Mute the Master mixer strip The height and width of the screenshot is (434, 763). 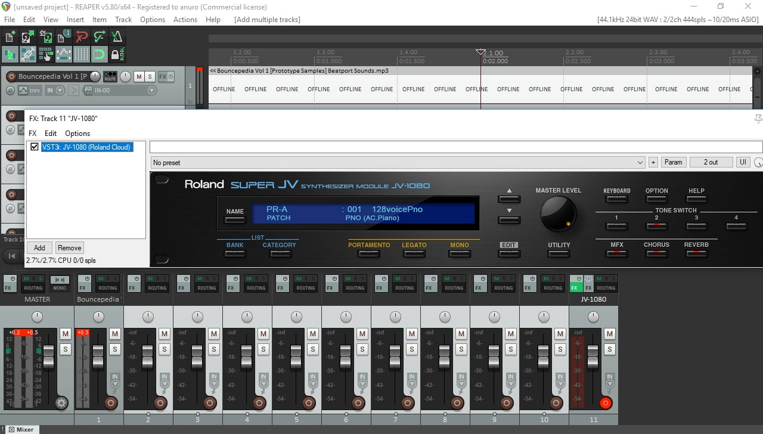tap(66, 333)
